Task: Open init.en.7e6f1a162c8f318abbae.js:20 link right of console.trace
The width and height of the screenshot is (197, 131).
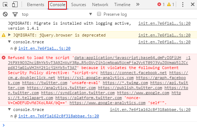Action: (x=150, y=110)
